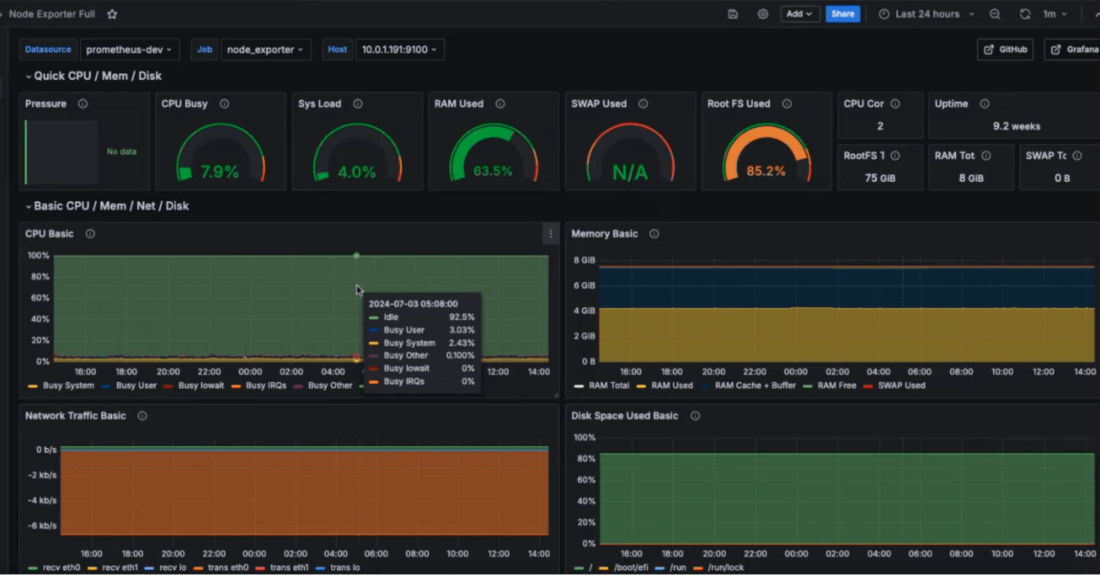Collapse the Quick CPU / Mem / Disk row
1100x575 pixels.
[97, 76]
